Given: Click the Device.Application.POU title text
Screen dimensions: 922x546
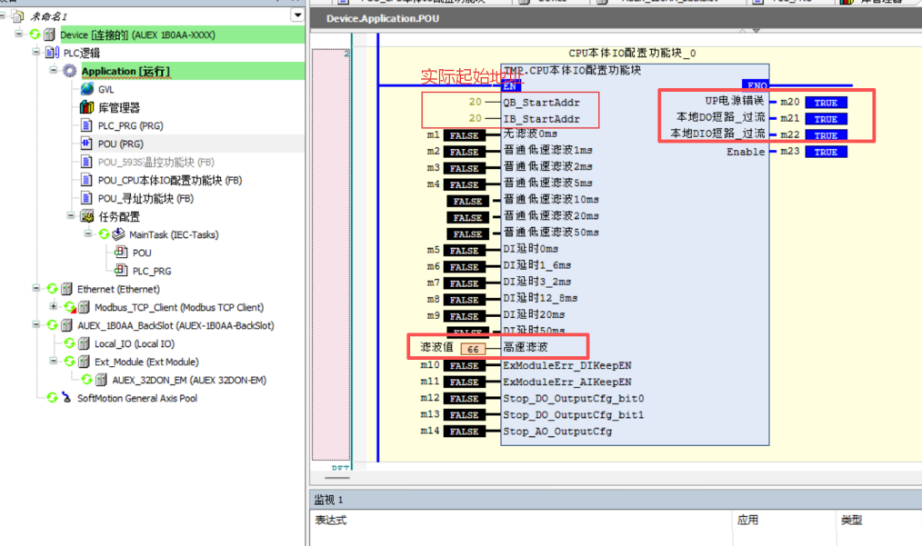Looking at the screenshot, I should [x=383, y=18].
